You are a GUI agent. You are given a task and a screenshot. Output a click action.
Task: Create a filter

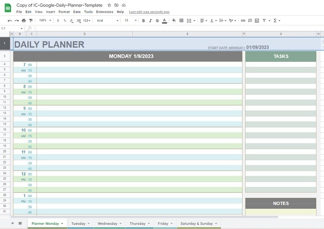[264, 21]
